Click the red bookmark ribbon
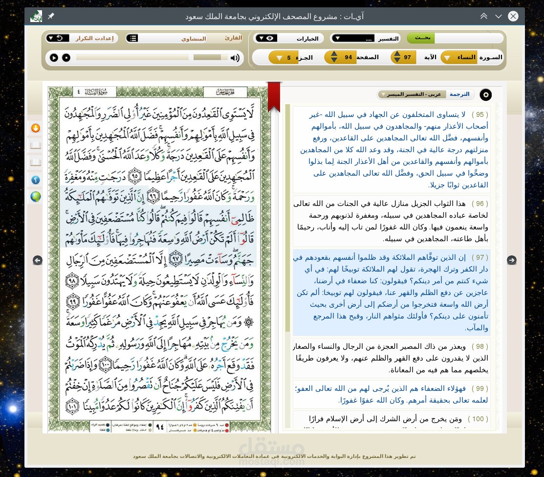The height and width of the screenshot is (477, 544). [x=274, y=96]
